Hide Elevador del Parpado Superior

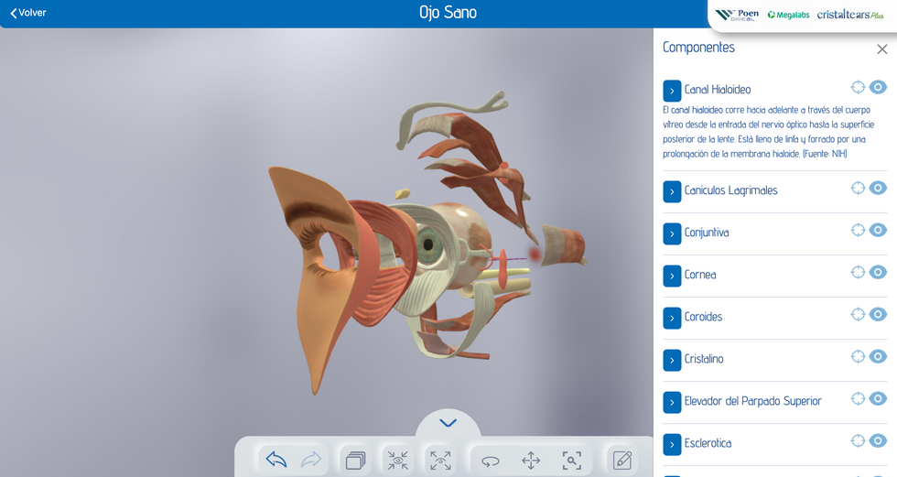878,398
